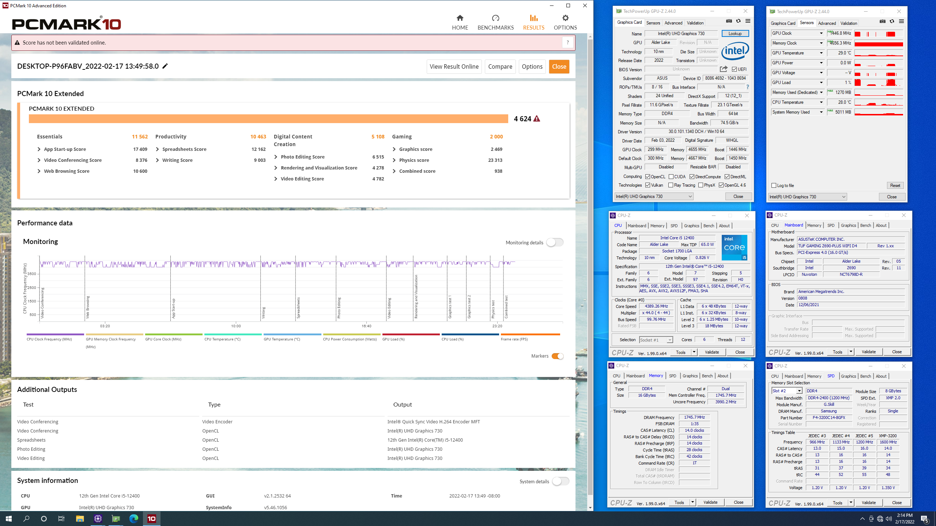Toggle the UEFI checkbox in GPU-Z
The image size is (936, 526).
tap(734, 69)
